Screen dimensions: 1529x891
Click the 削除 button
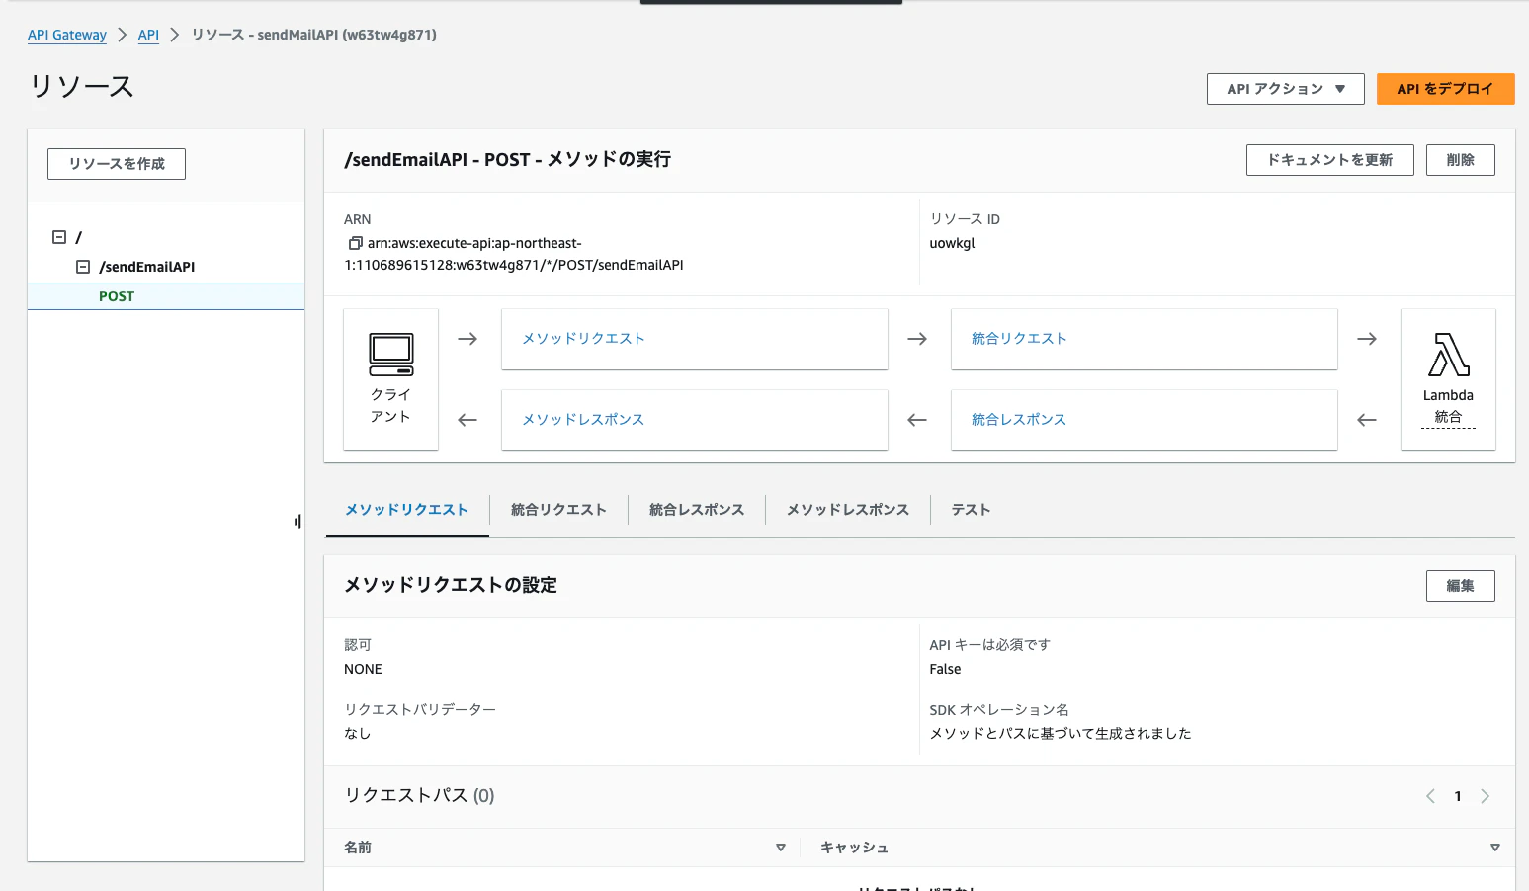[x=1460, y=160]
